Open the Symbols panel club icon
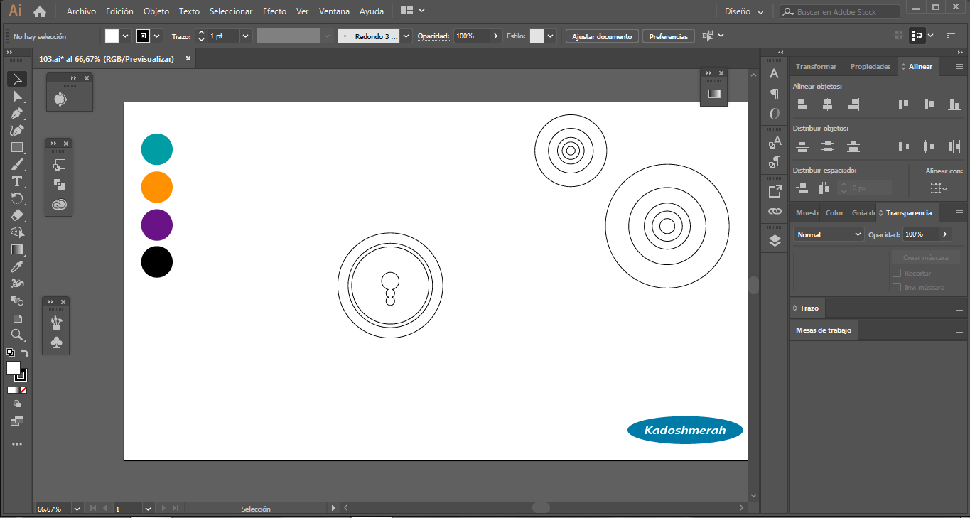 click(x=58, y=342)
